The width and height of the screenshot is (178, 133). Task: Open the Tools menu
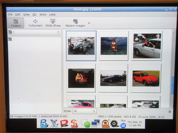[43, 15]
